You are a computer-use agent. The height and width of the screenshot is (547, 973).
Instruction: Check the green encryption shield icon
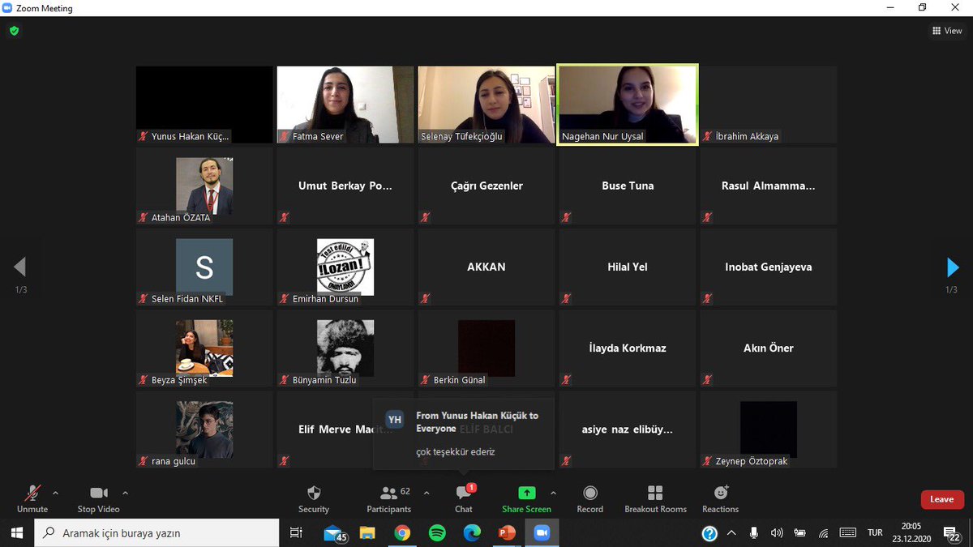point(14,31)
